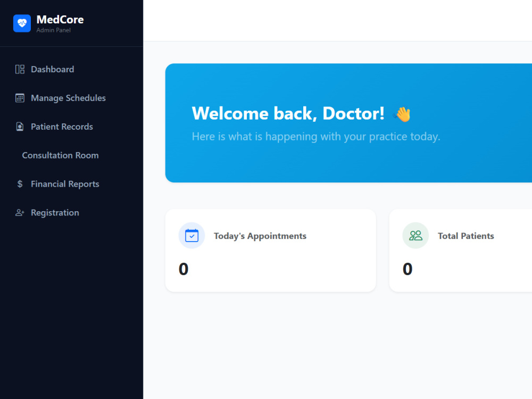
Task: Click the Today's Appointments count 0
Action: coord(184,269)
